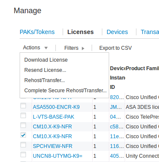Expand the Filters option

click(74, 48)
